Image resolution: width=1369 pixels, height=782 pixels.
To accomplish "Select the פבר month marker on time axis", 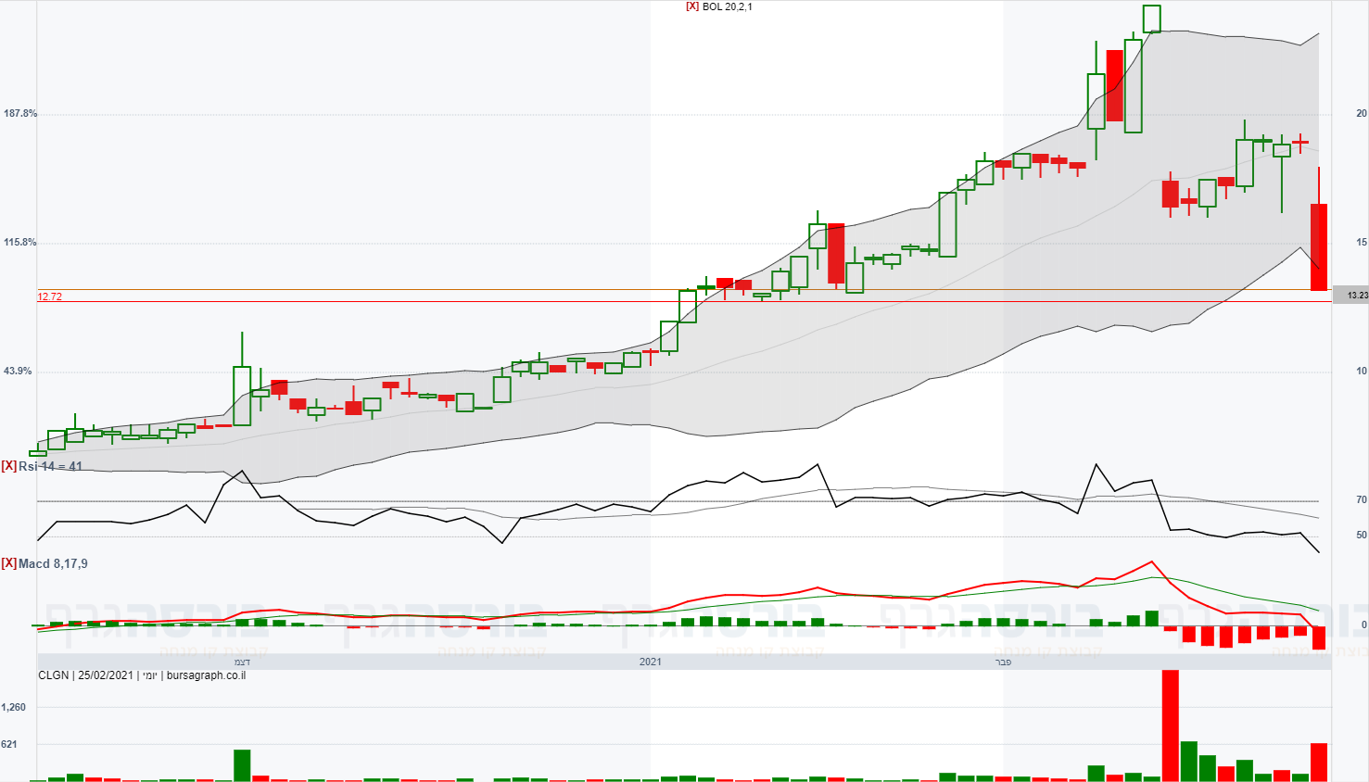I will point(1003,662).
